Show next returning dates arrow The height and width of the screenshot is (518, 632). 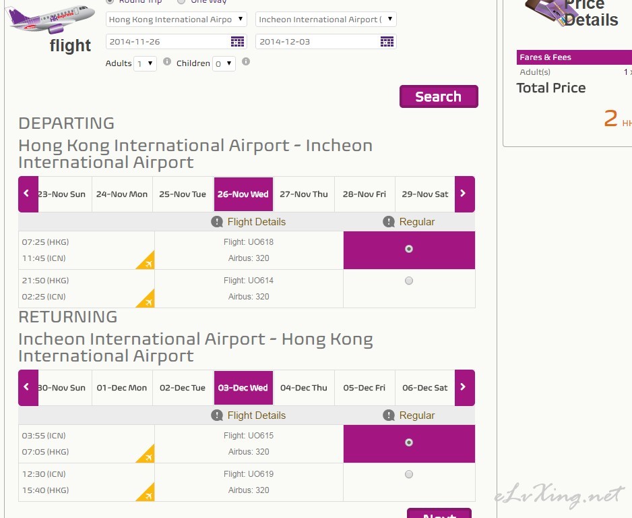[465, 388]
